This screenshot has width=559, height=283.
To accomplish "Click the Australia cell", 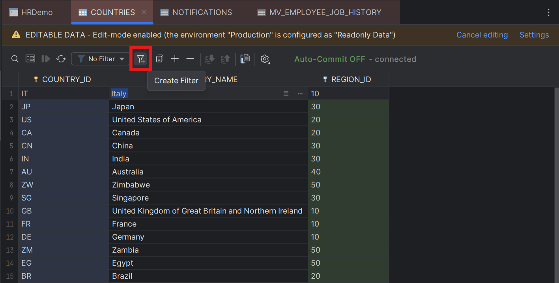I will coord(208,172).
